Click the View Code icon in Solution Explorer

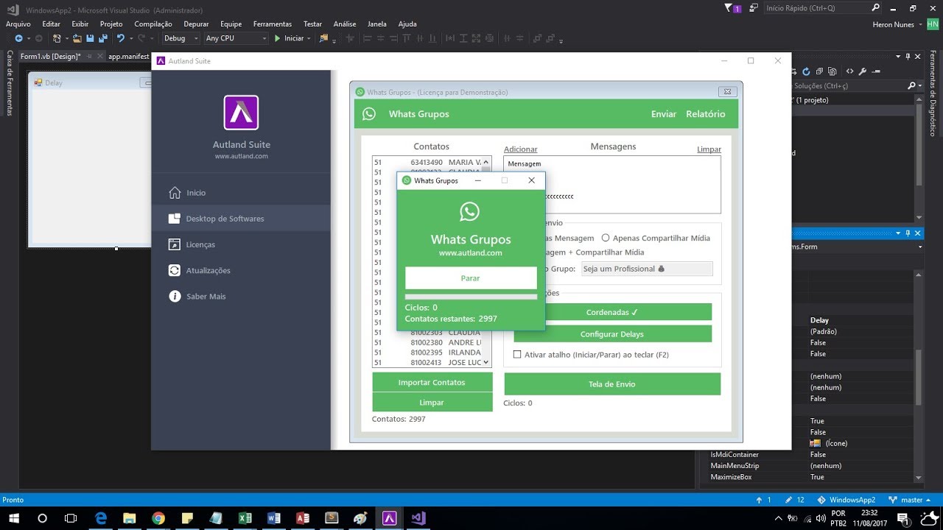tap(850, 71)
